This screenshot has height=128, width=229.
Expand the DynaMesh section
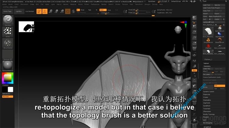pos(207,106)
